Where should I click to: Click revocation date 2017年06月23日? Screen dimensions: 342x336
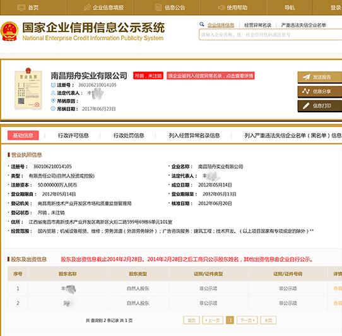click(99, 108)
